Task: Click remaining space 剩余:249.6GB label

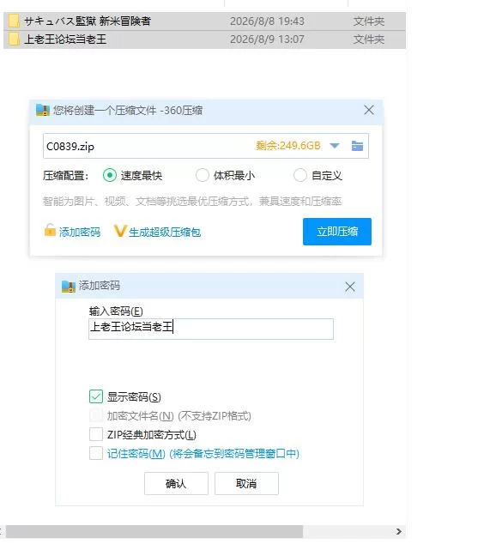Action: (288, 146)
